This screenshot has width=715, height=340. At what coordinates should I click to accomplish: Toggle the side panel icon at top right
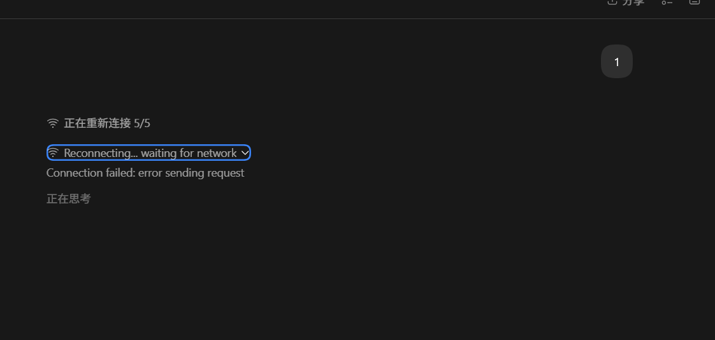coord(695,2)
